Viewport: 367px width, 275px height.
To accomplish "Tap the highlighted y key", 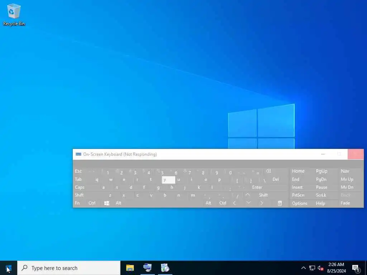I will [x=168, y=180].
